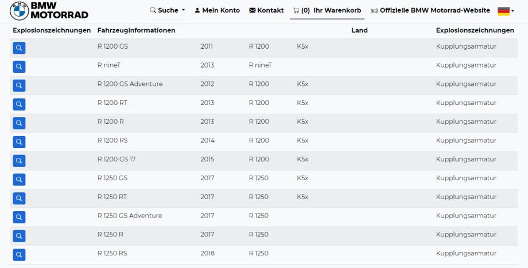Click the BMW Motorrad logo
Screen dimensions: 528x268
pos(49,10)
